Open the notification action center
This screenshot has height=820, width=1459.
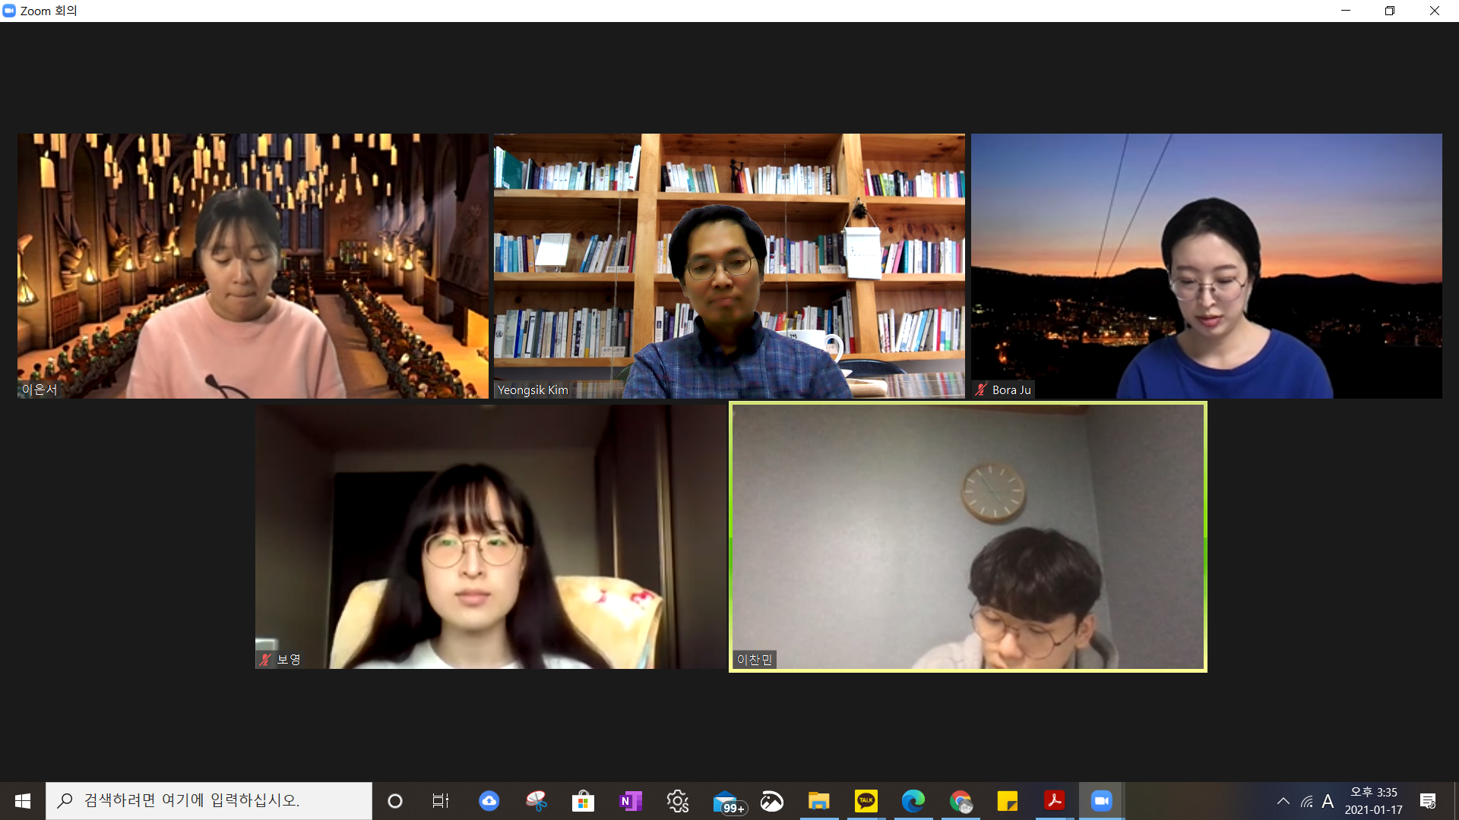point(1428,801)
